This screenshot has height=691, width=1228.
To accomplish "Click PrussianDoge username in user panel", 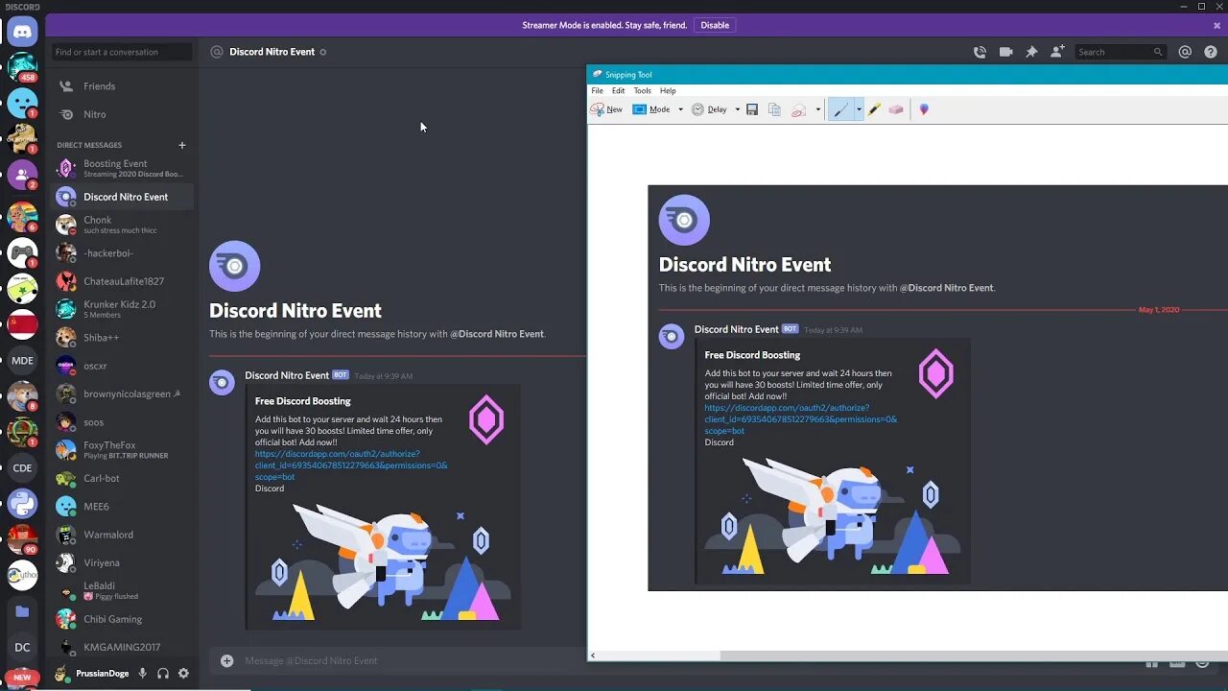I will (103, 674).
